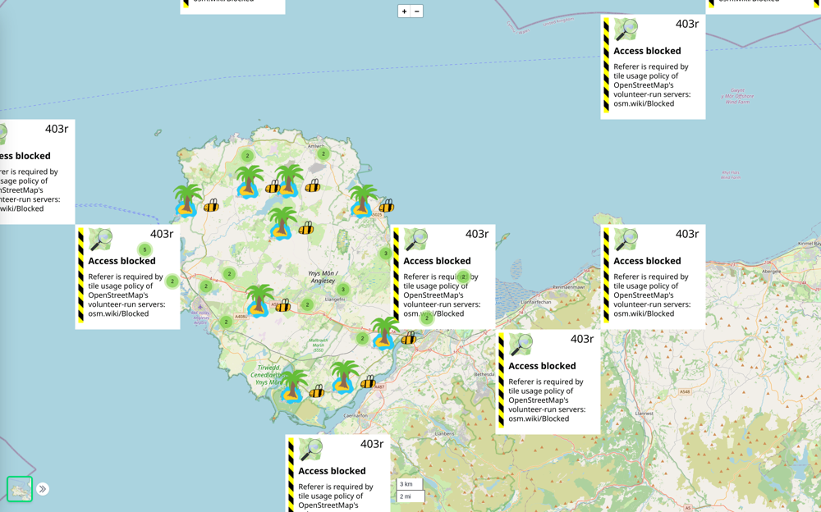This screenshot has width=821, height=512.
Task: Select the westernmost palm tree marker on the coast
Action: click(187, 200)
